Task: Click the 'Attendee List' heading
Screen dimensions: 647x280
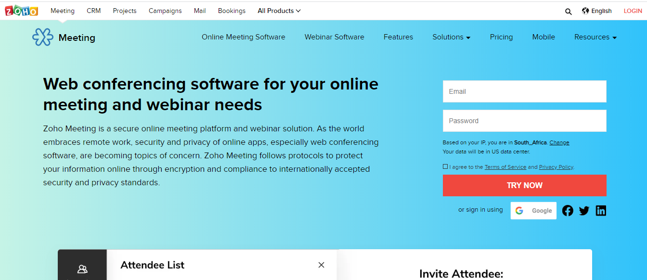Action: [x=152, y=265]
